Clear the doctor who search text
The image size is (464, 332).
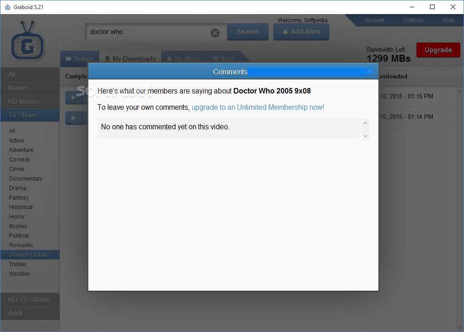(x=215, y=33)
